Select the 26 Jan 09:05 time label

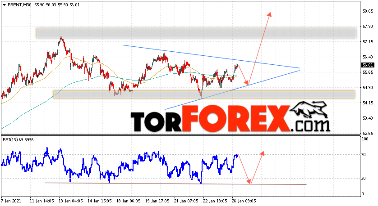coord(244,201)
